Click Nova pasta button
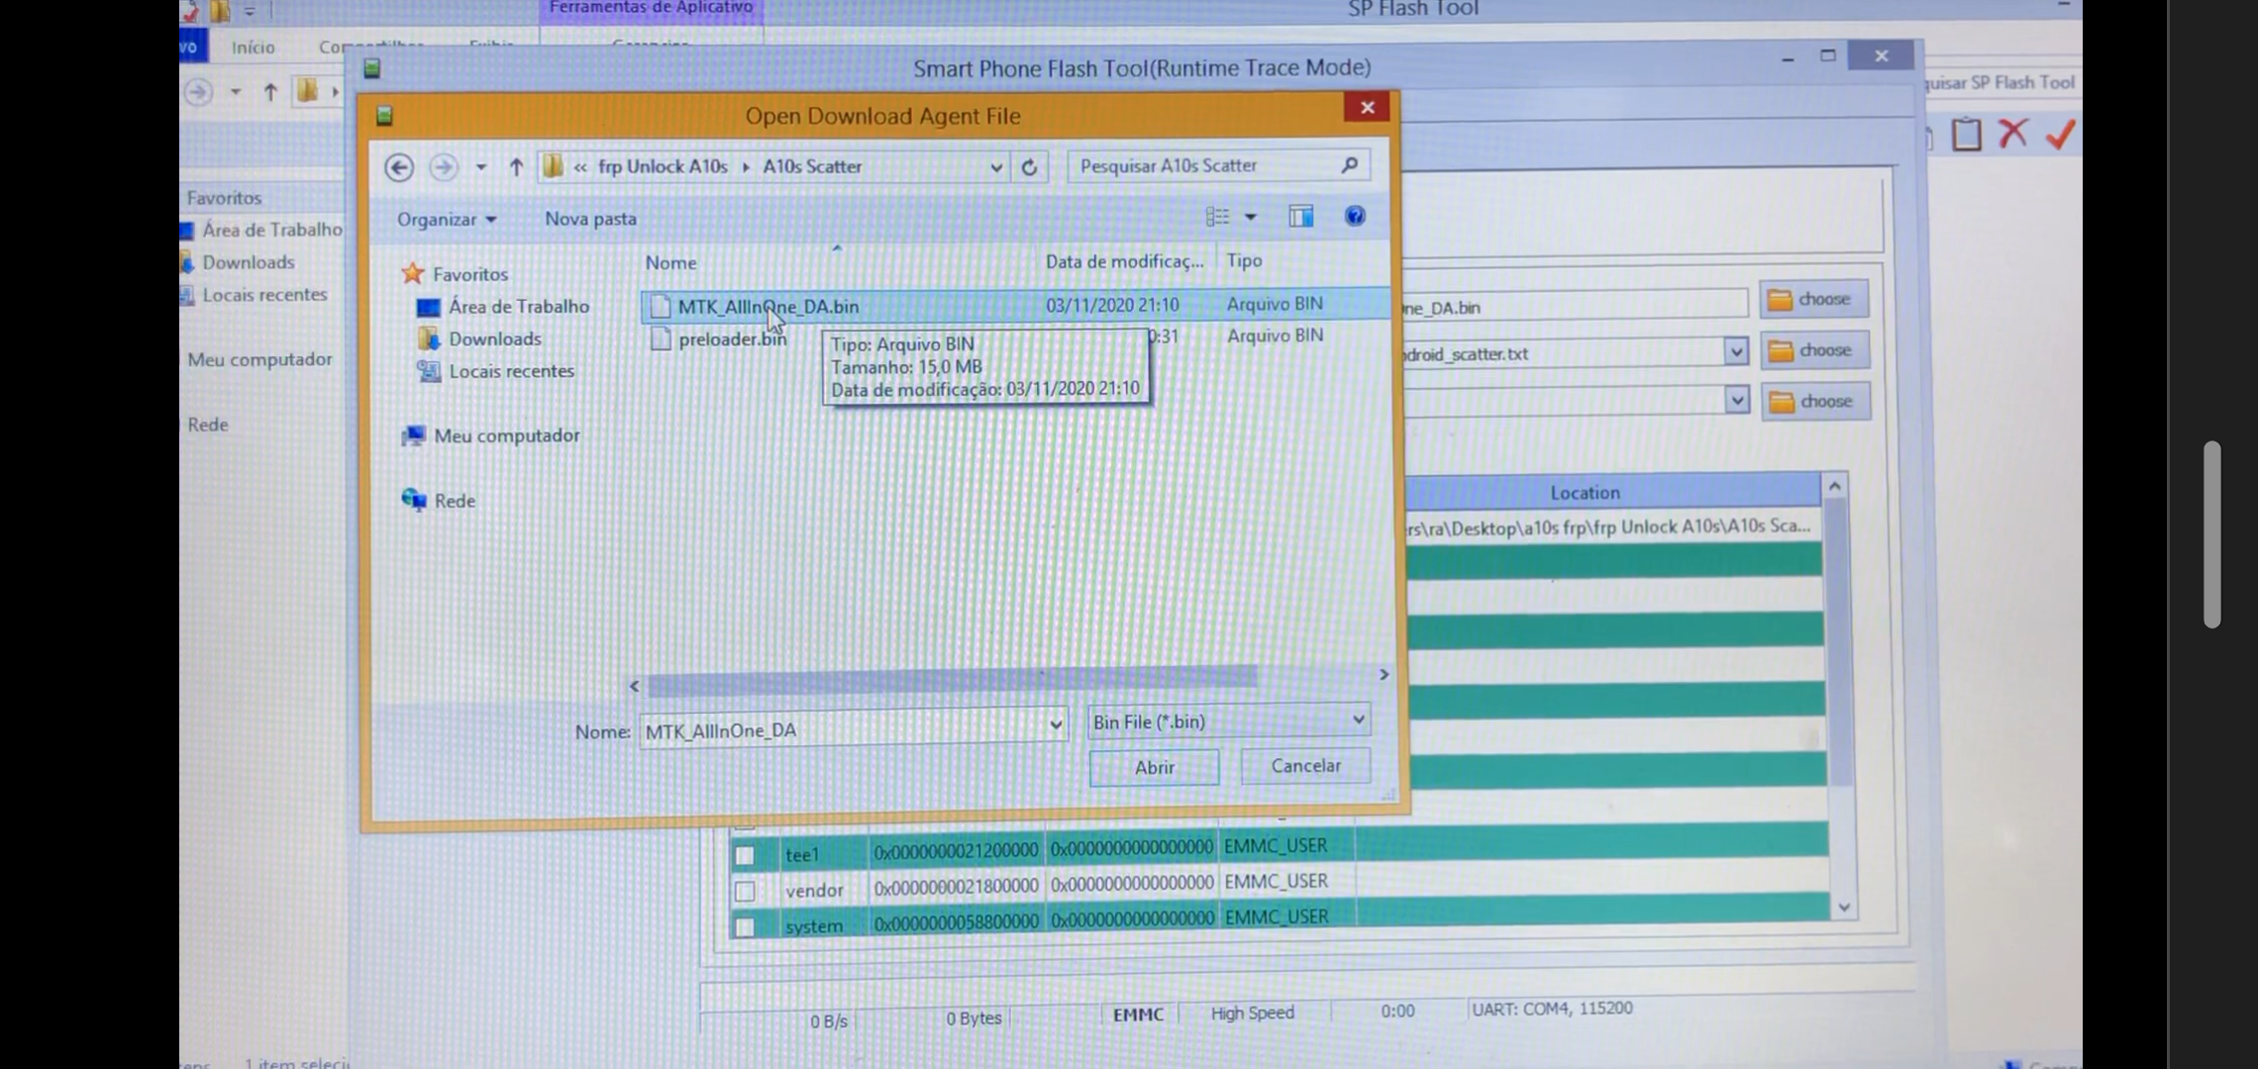The height and width of the screenshot is (1069, 2258). tap(590, 219)
